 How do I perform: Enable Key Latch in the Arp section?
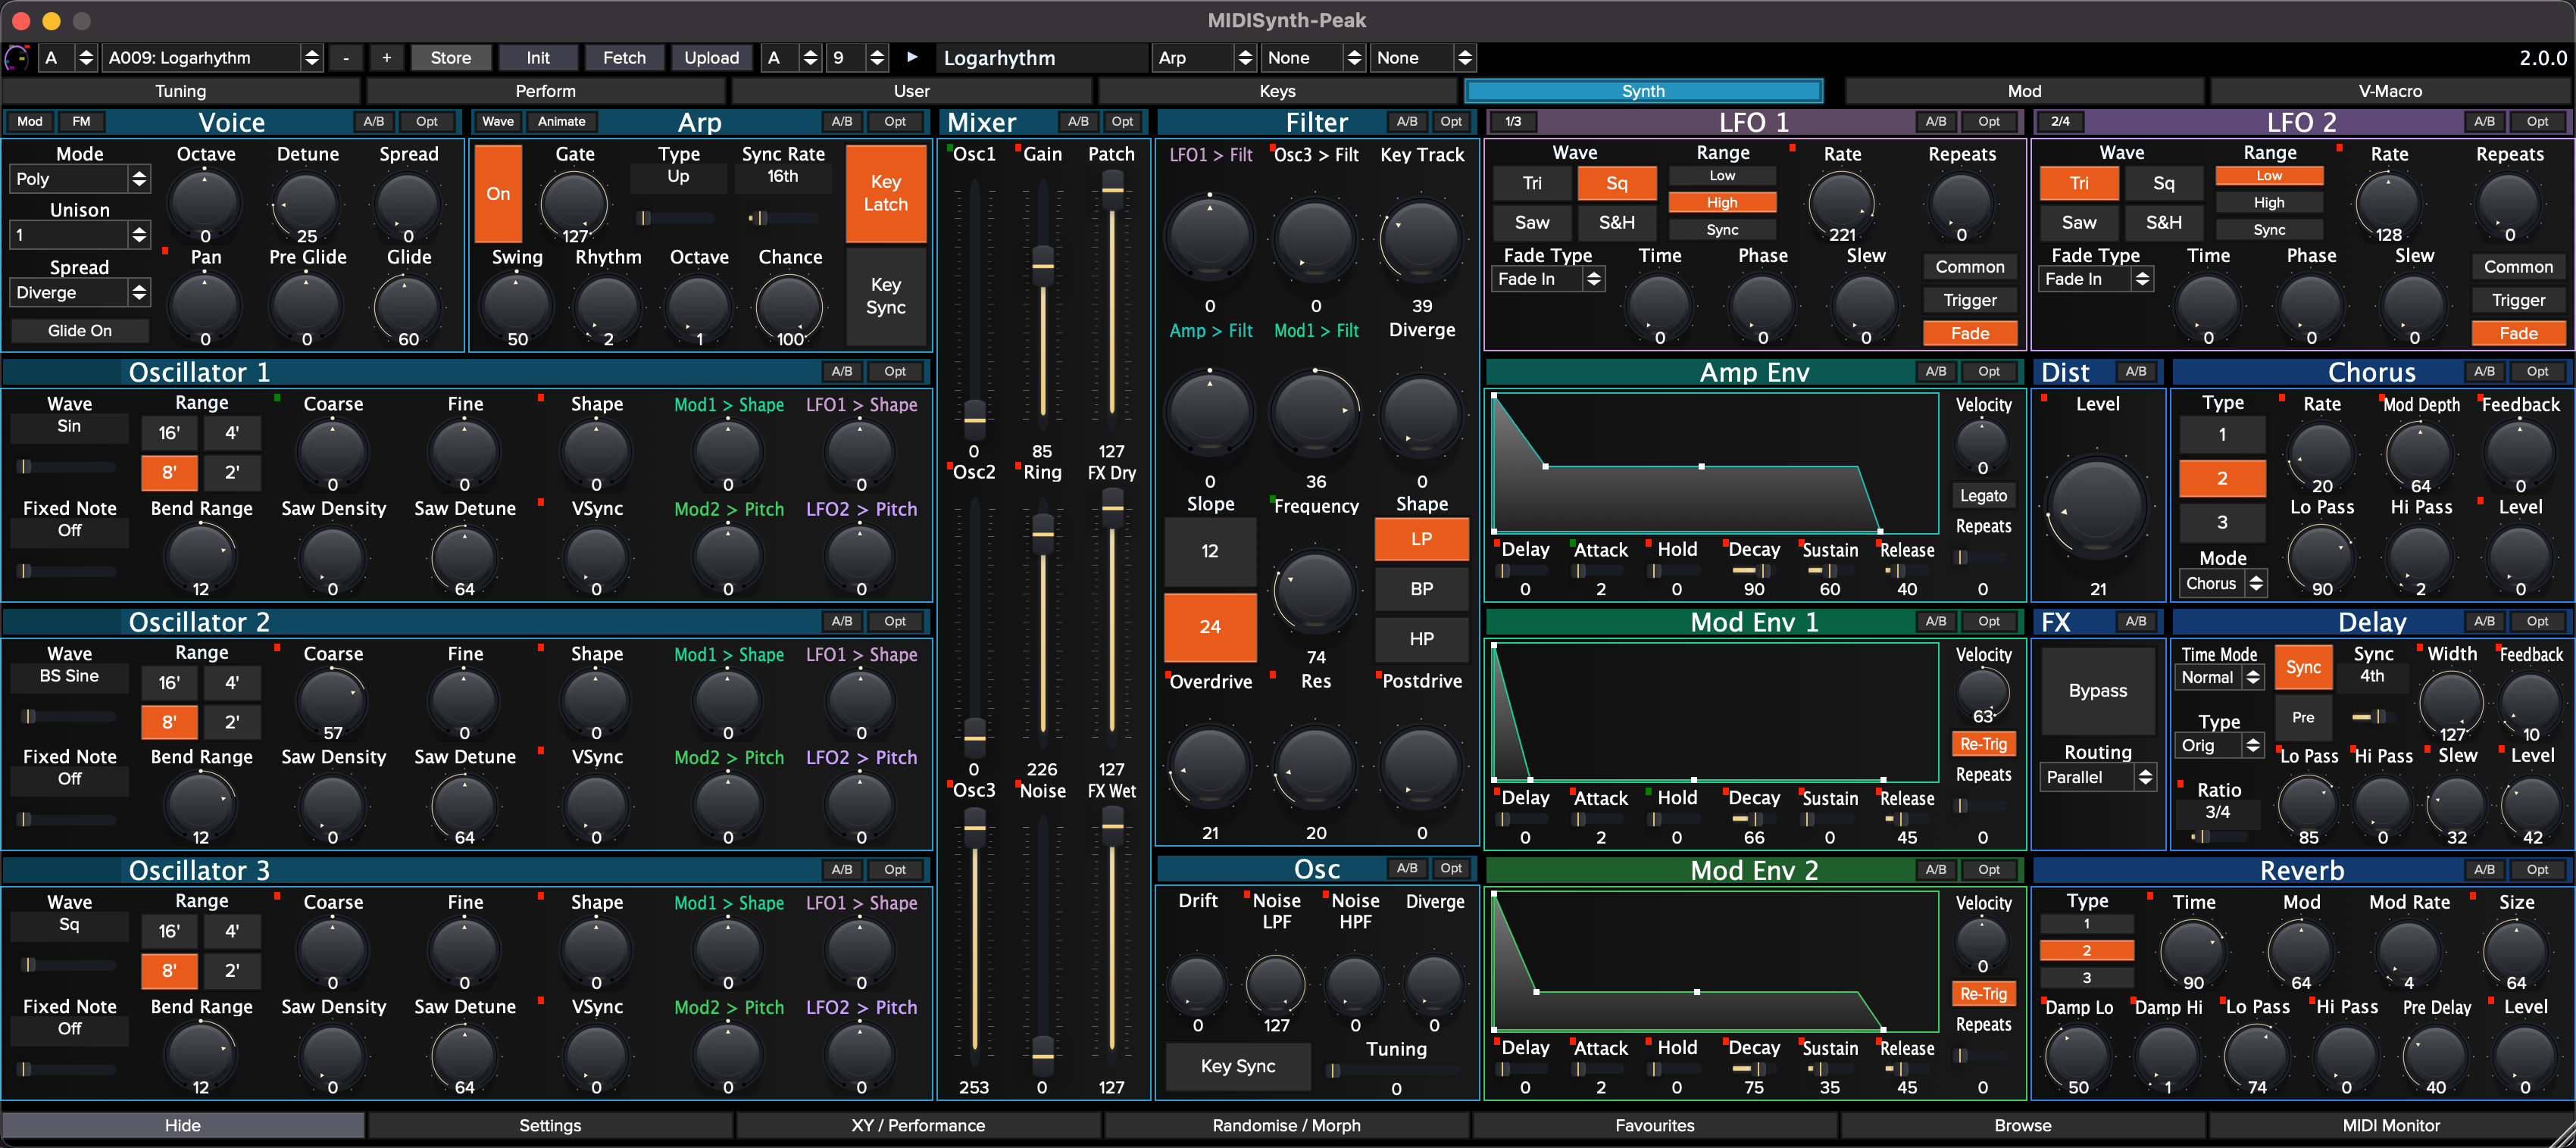885,193
